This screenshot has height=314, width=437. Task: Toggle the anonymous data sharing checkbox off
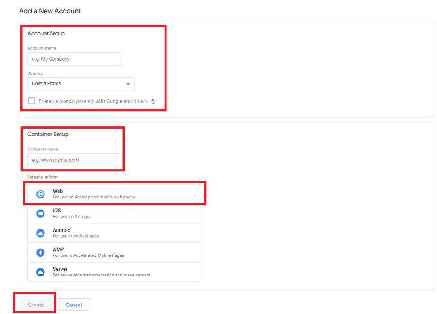point(32,100)
